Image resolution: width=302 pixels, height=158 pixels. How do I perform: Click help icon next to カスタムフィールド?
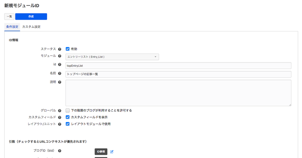59,117
